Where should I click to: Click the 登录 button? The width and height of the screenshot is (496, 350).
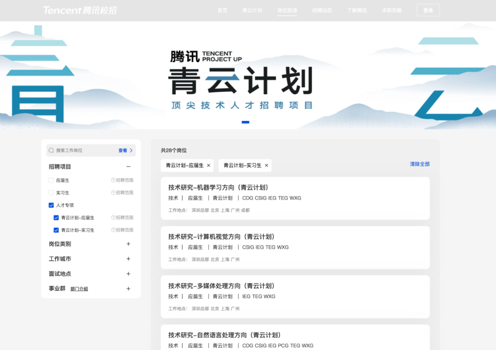(428, 10)
